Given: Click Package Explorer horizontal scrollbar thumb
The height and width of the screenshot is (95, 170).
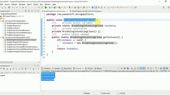Looking at the screenshot, I should [6, 62].
